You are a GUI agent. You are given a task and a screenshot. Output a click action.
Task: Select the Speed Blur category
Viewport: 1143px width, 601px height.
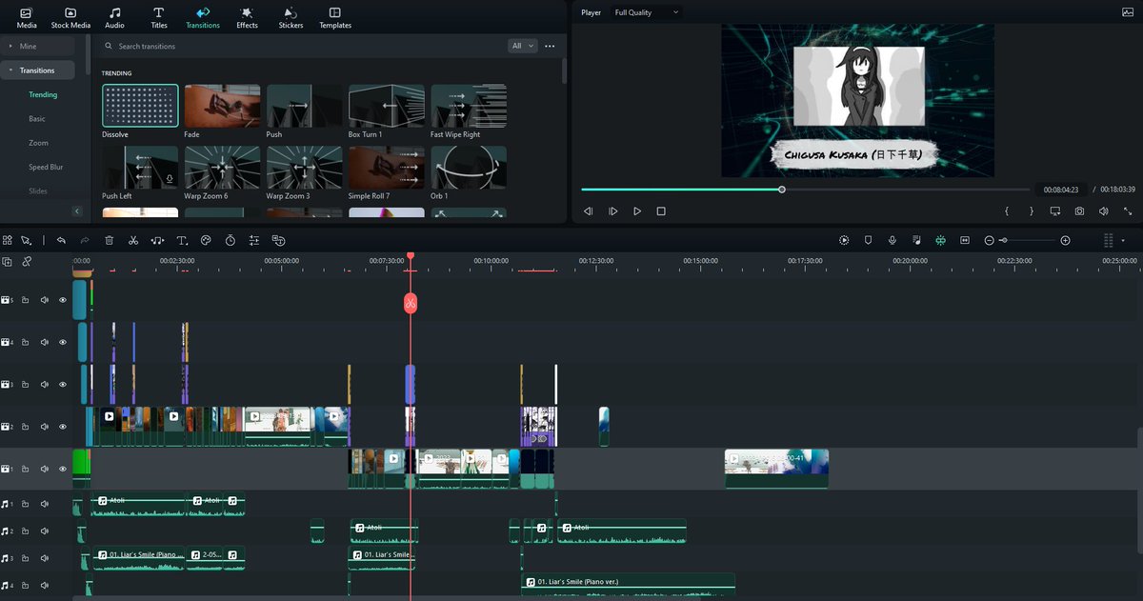tap(46, 167)
